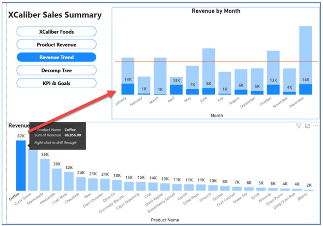
Task: Click the Dried Pears axis label
Action: (191, 199)
